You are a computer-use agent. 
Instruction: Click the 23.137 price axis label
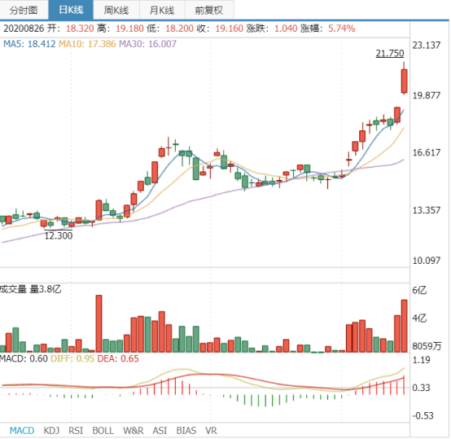click(427, 45)
